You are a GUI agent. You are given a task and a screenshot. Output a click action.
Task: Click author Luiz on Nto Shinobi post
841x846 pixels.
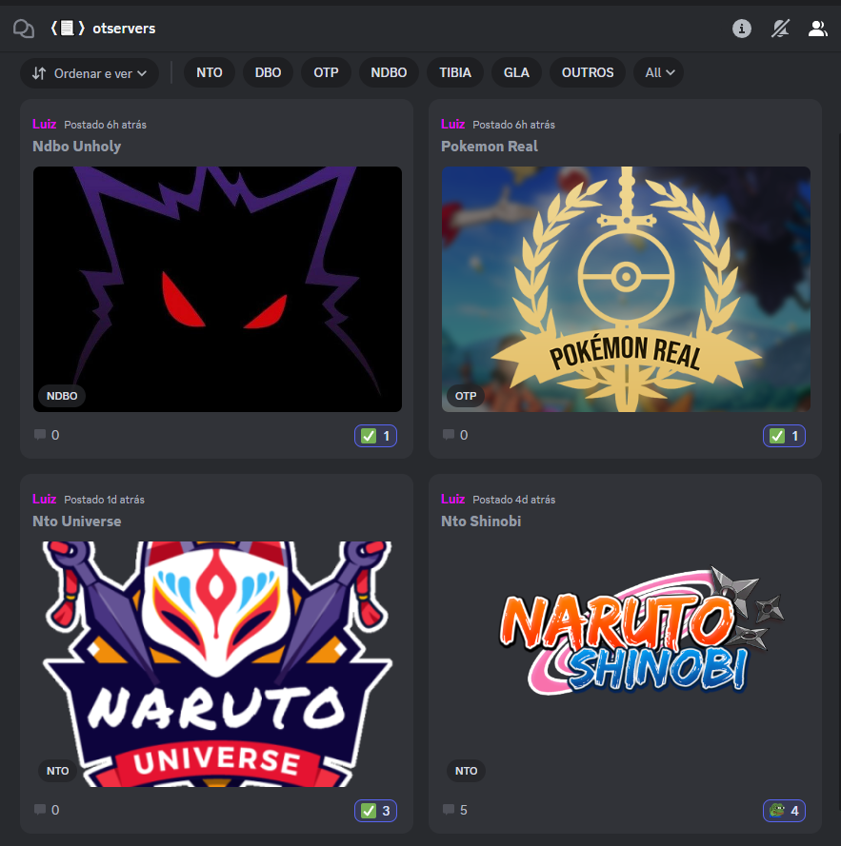[x=452, y=499]
